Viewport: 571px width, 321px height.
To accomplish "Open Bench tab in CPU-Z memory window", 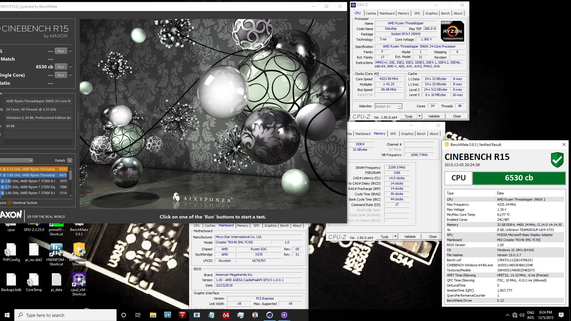I will (x=421, y=134).
